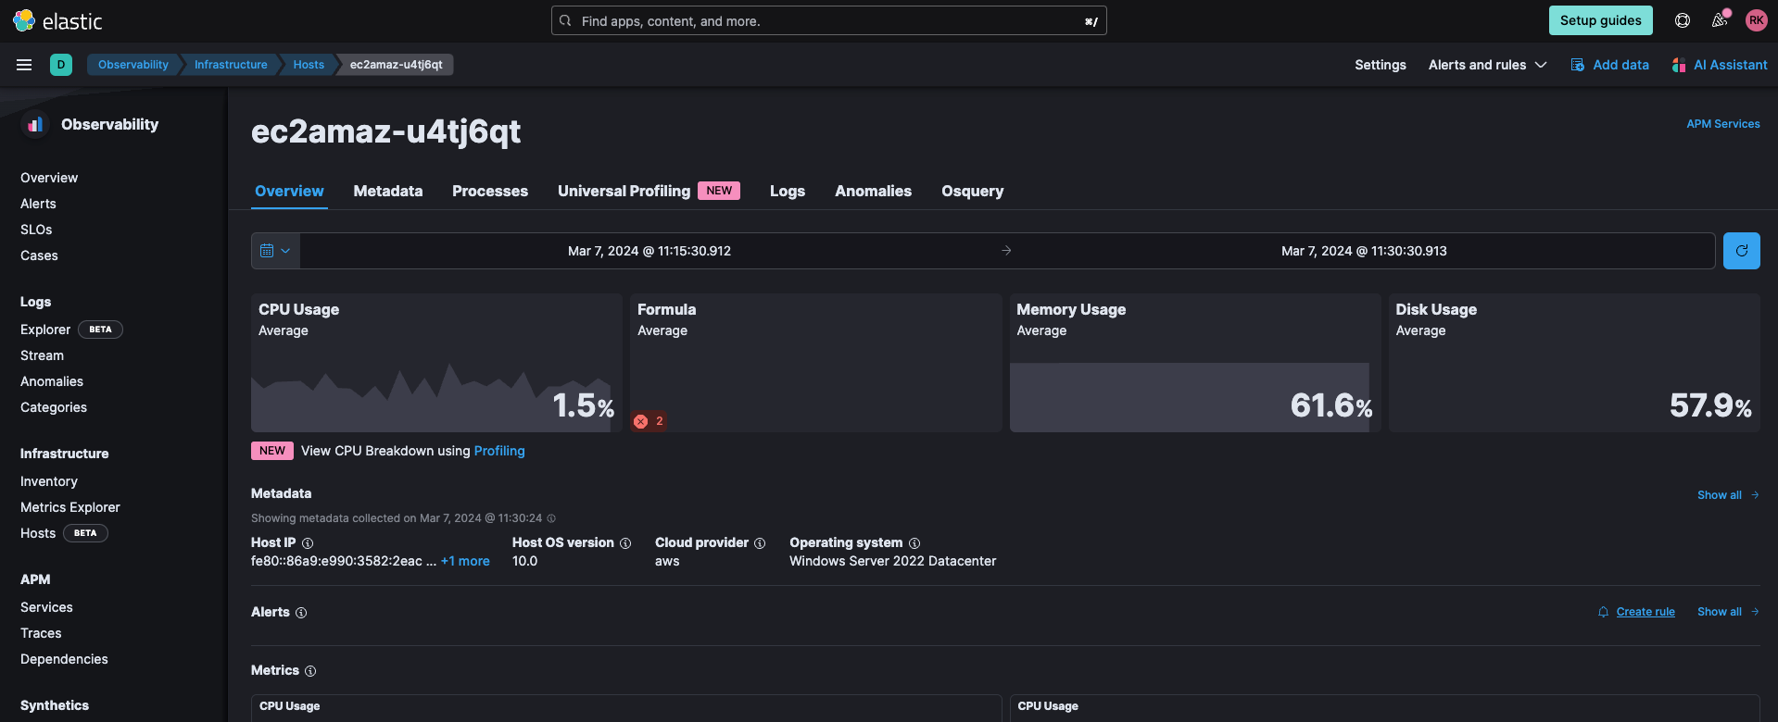This screenshot has width=1778, height=722.
Task: Open Categories in the sidebar
Action: [54, 407]
